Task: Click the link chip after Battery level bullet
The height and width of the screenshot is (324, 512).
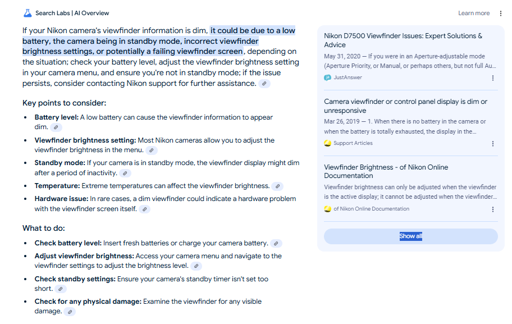Action: pyautogui.click(x=56, y=127)
